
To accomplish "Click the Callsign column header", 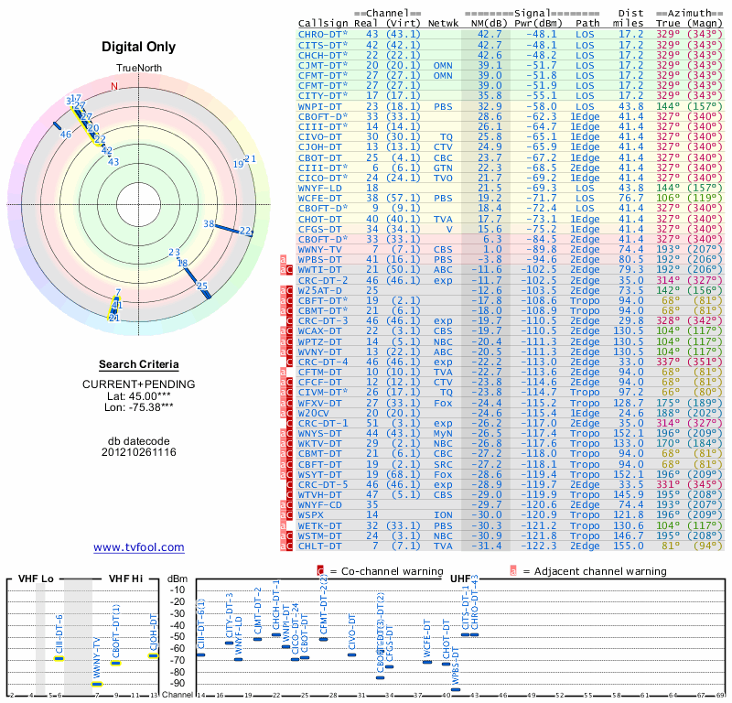I will tap(323, 24).
